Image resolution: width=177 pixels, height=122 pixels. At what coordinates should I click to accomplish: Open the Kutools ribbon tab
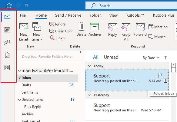135,15
